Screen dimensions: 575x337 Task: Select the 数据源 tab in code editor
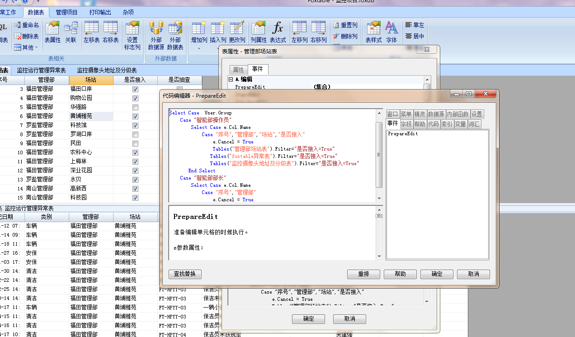click(436, 114)
